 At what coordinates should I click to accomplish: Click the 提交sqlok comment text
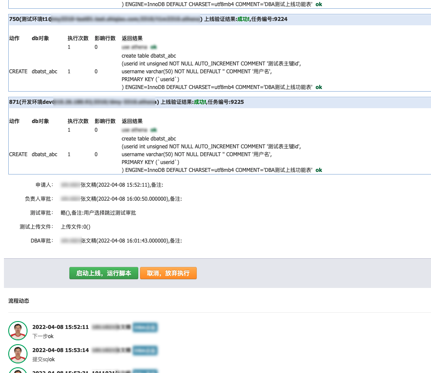[x=44, y=359]
